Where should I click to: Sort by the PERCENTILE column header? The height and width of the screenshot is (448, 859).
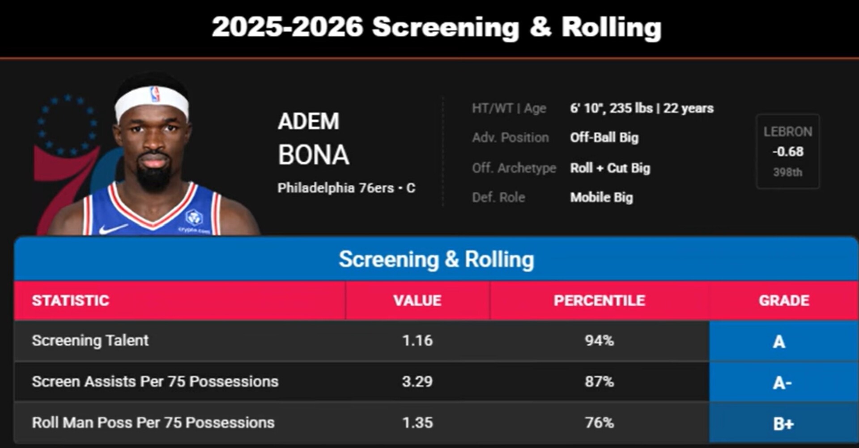(600, 300)
